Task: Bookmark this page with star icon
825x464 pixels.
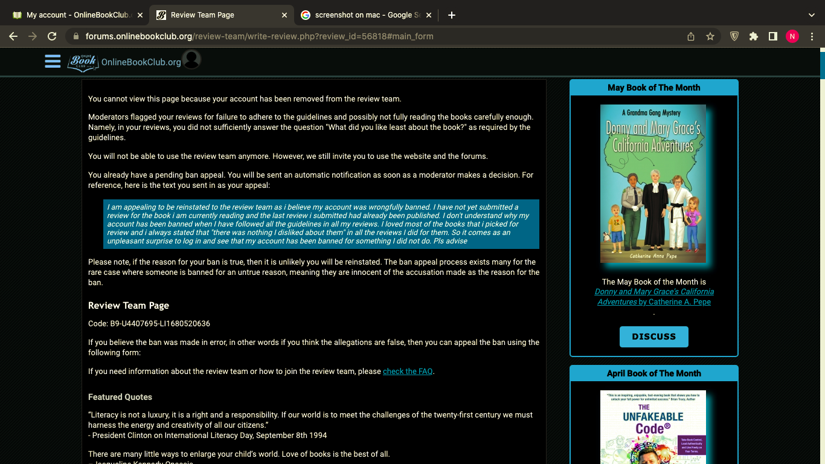Action: [x=710, y=36]
